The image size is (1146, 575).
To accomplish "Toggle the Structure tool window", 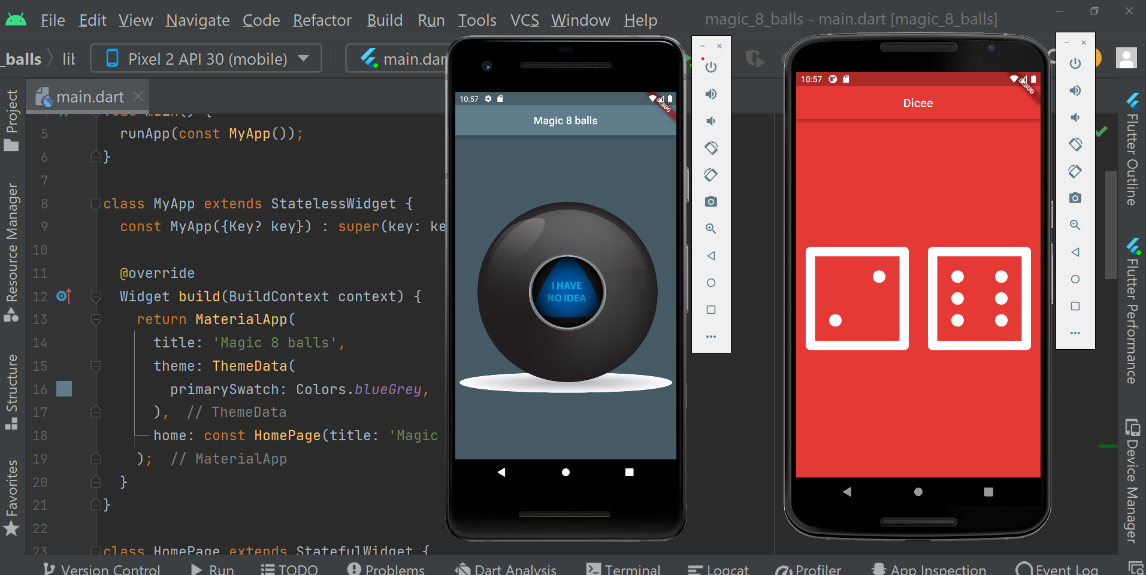I will tap(13, 389).
